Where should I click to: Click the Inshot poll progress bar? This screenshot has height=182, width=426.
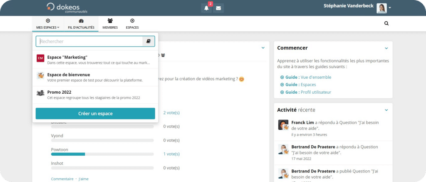pyautogui.click(x=102, y=168)
